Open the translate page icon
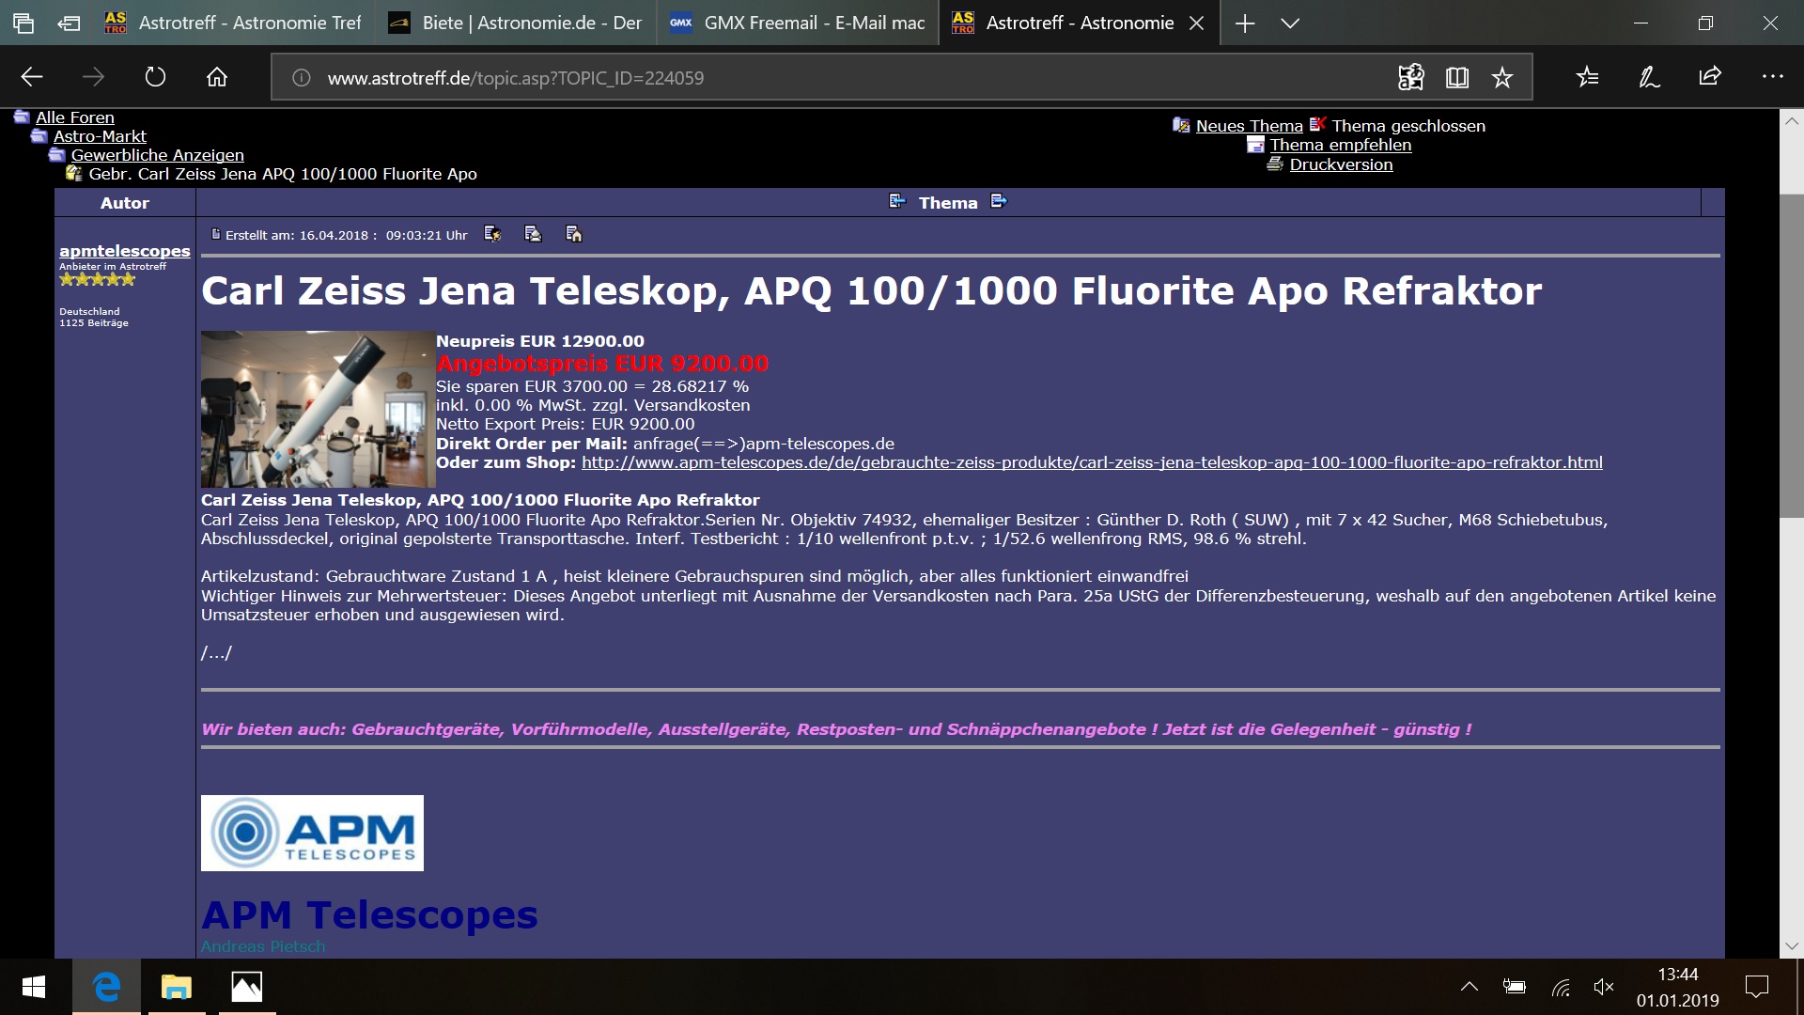The width and height of the screenshot is (1804, 1015). (1410, 77)
